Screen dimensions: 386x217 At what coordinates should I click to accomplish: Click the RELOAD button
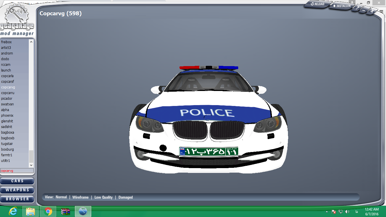[x=318, y=4]
